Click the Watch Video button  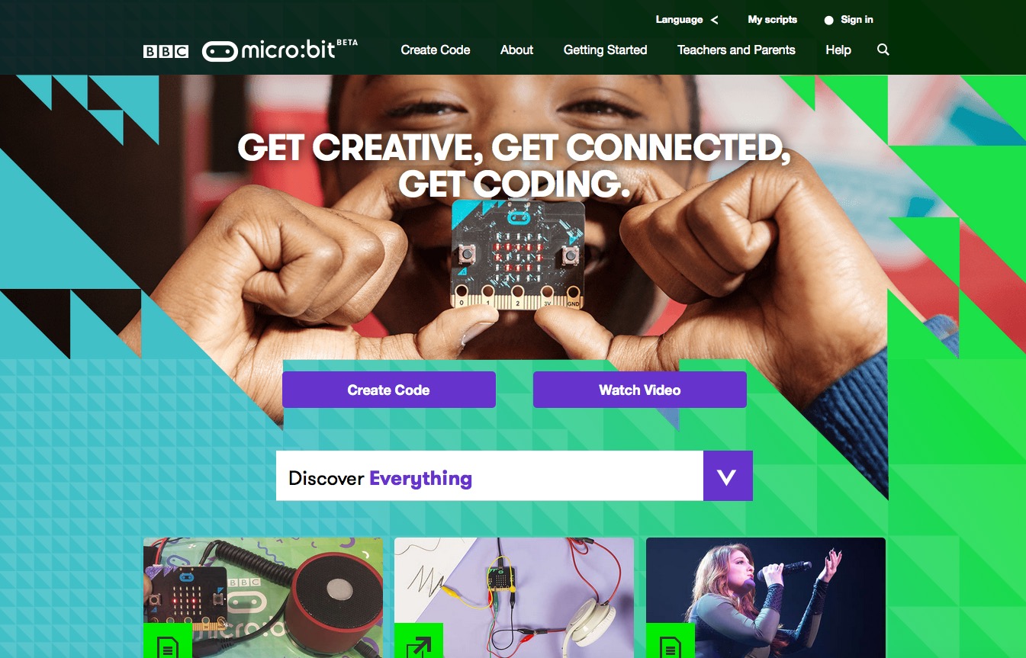coord(640,390)
